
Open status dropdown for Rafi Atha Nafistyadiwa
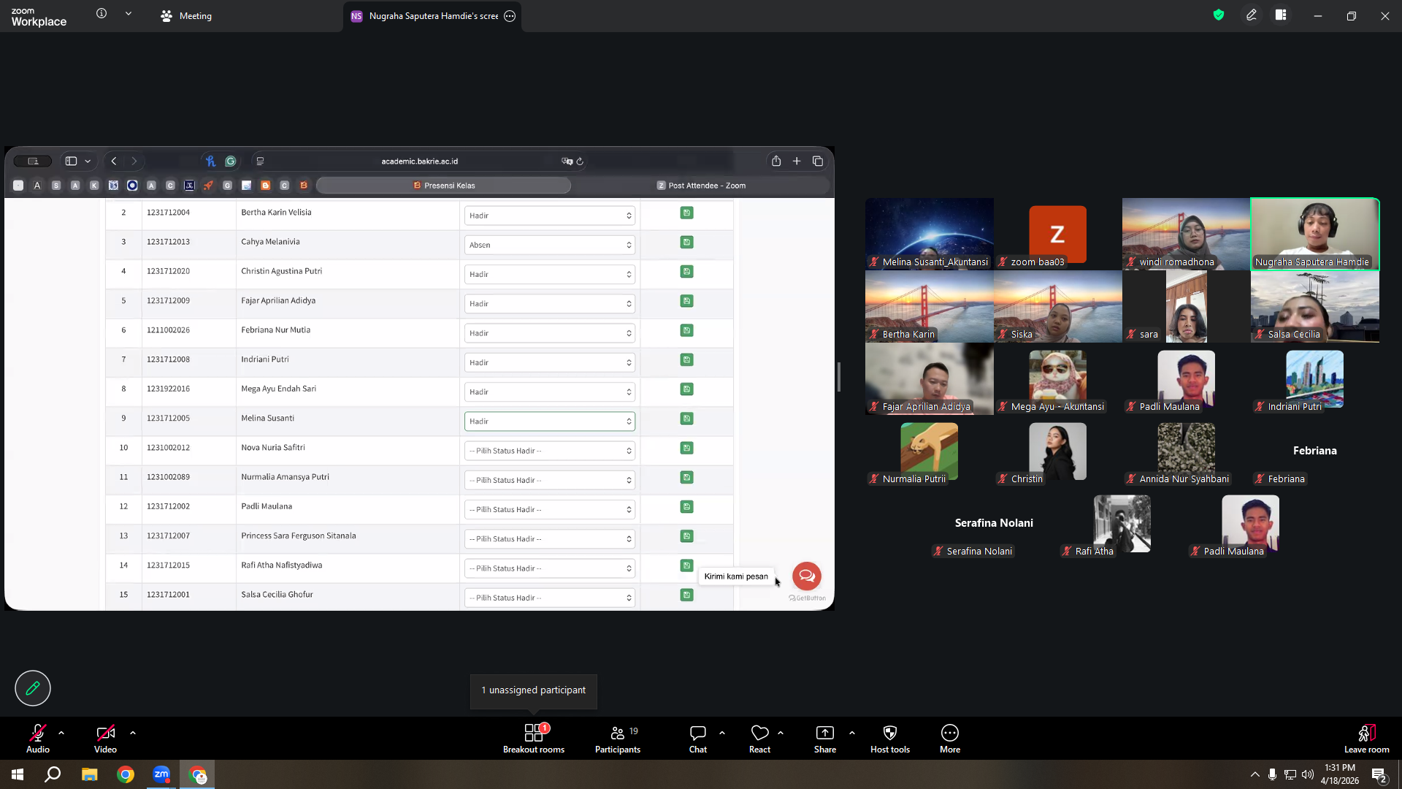point(549,568)
